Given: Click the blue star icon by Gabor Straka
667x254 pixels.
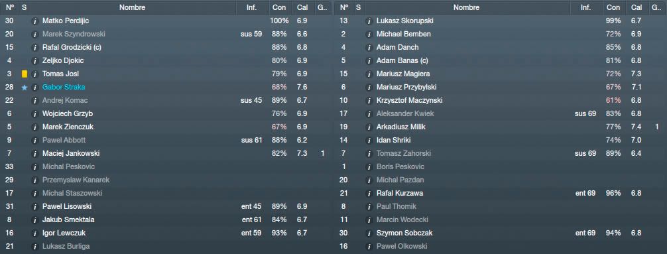Looking at the screenshot, I should (25, 88).
